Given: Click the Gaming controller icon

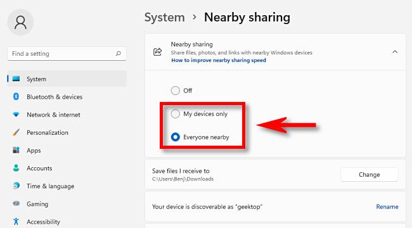Looking at the screenshot, I should coord(16,203).
